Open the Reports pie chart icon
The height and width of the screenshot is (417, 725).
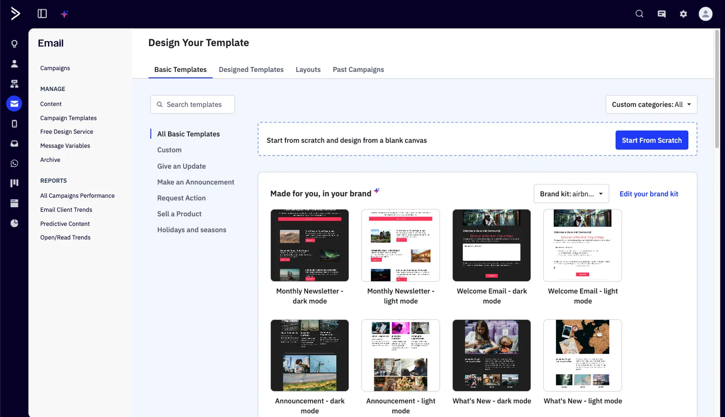tap(14, 223)
